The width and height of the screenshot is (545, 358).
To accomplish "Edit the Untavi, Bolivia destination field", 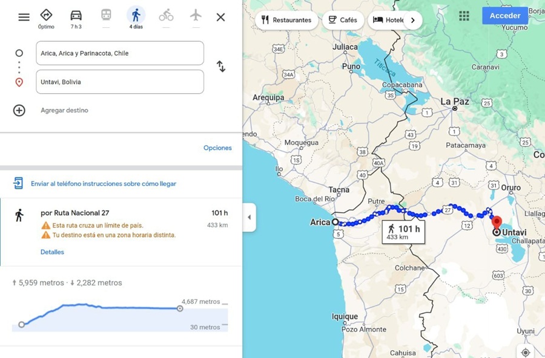I will pos(120,82).
